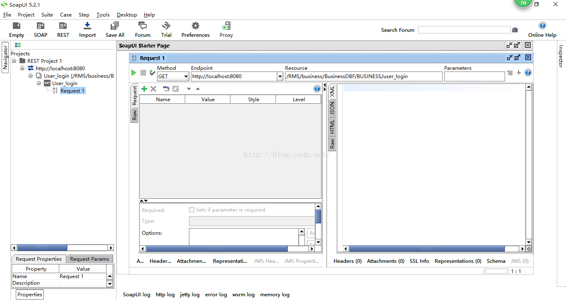Create a new REST project
The image size is (566, 300).
63,30
